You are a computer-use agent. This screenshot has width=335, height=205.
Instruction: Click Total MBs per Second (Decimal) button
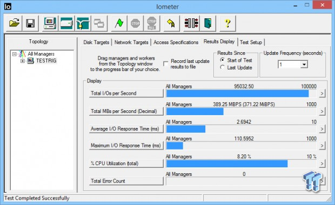coord(126,111)
